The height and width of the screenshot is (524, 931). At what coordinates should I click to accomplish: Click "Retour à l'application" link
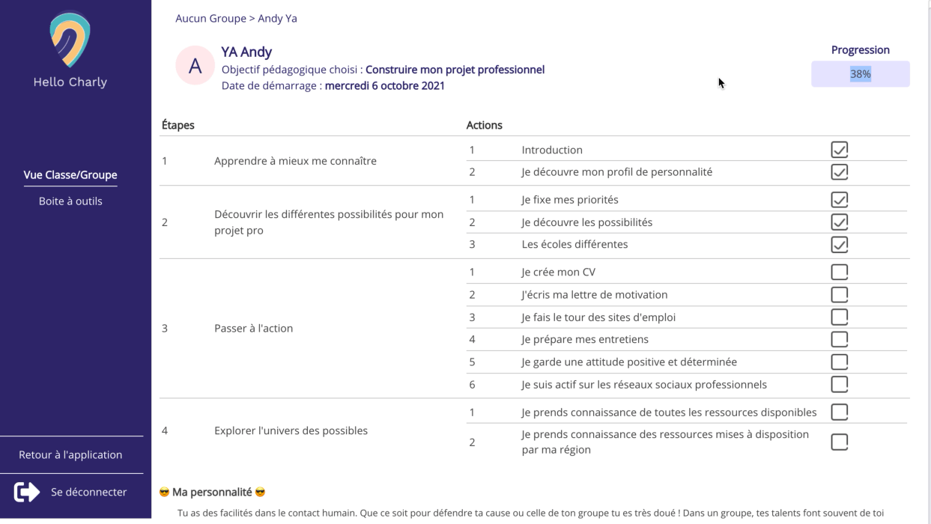tap(70, 454)
